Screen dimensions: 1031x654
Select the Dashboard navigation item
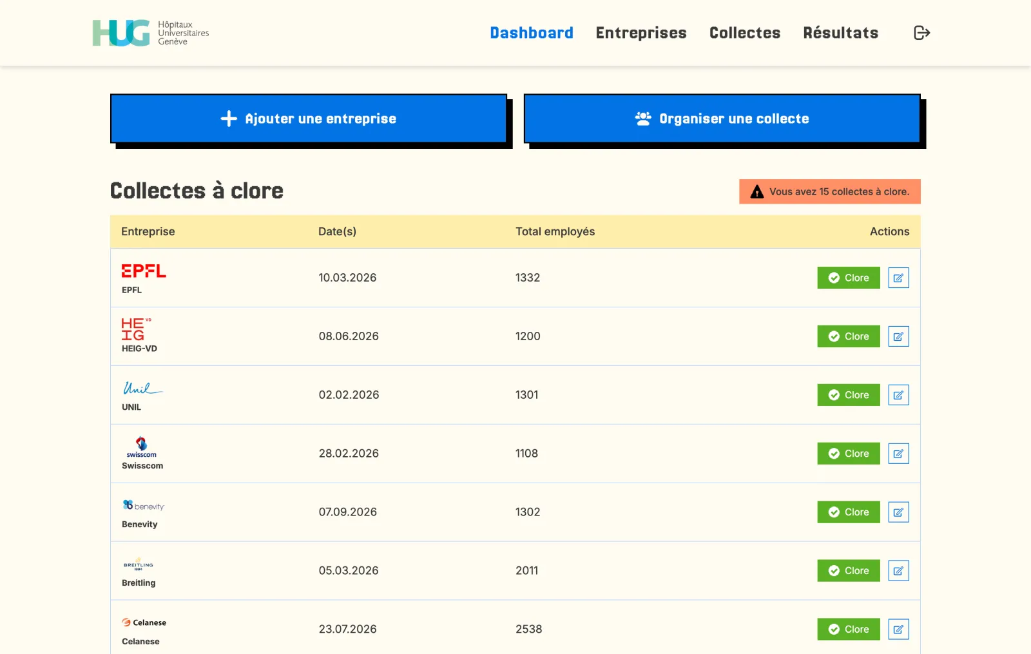click(532, 33)
